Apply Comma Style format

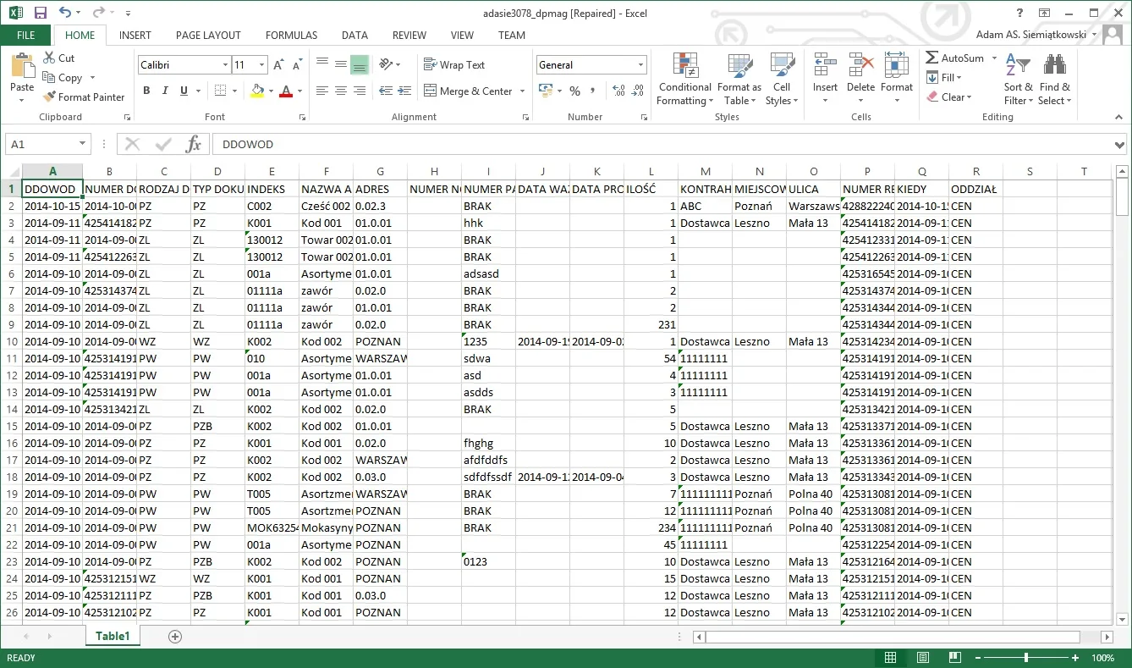(x=594, y=91)
